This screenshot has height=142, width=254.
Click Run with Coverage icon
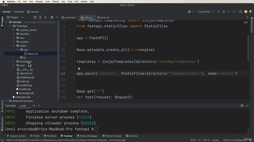coord(229,11)
